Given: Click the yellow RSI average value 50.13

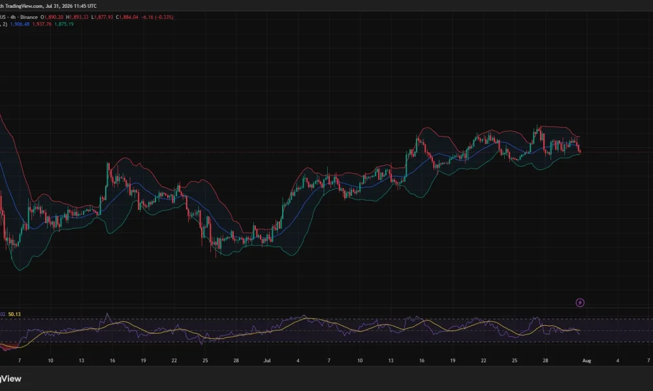Looking at the screenshot, I should click(14, 314).
